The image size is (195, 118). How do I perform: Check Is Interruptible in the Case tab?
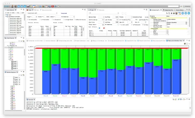tap(28, 20)
